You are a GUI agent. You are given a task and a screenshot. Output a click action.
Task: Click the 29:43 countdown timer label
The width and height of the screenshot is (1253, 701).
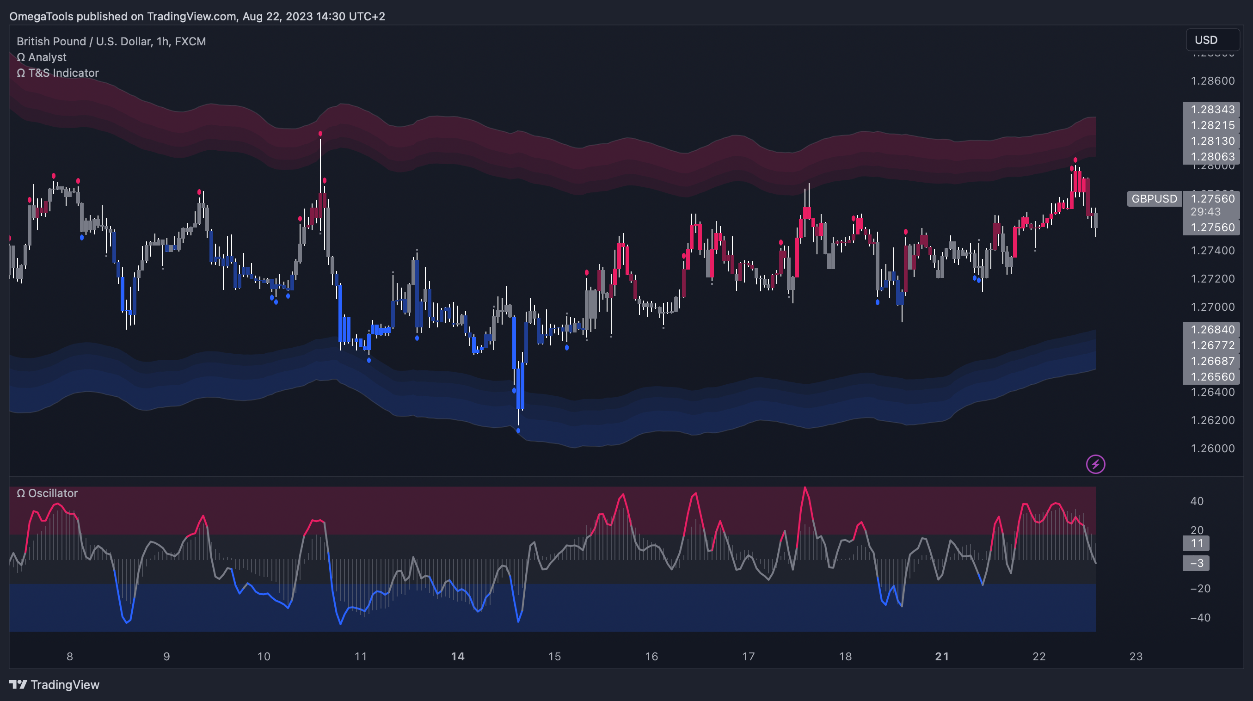1205,212
